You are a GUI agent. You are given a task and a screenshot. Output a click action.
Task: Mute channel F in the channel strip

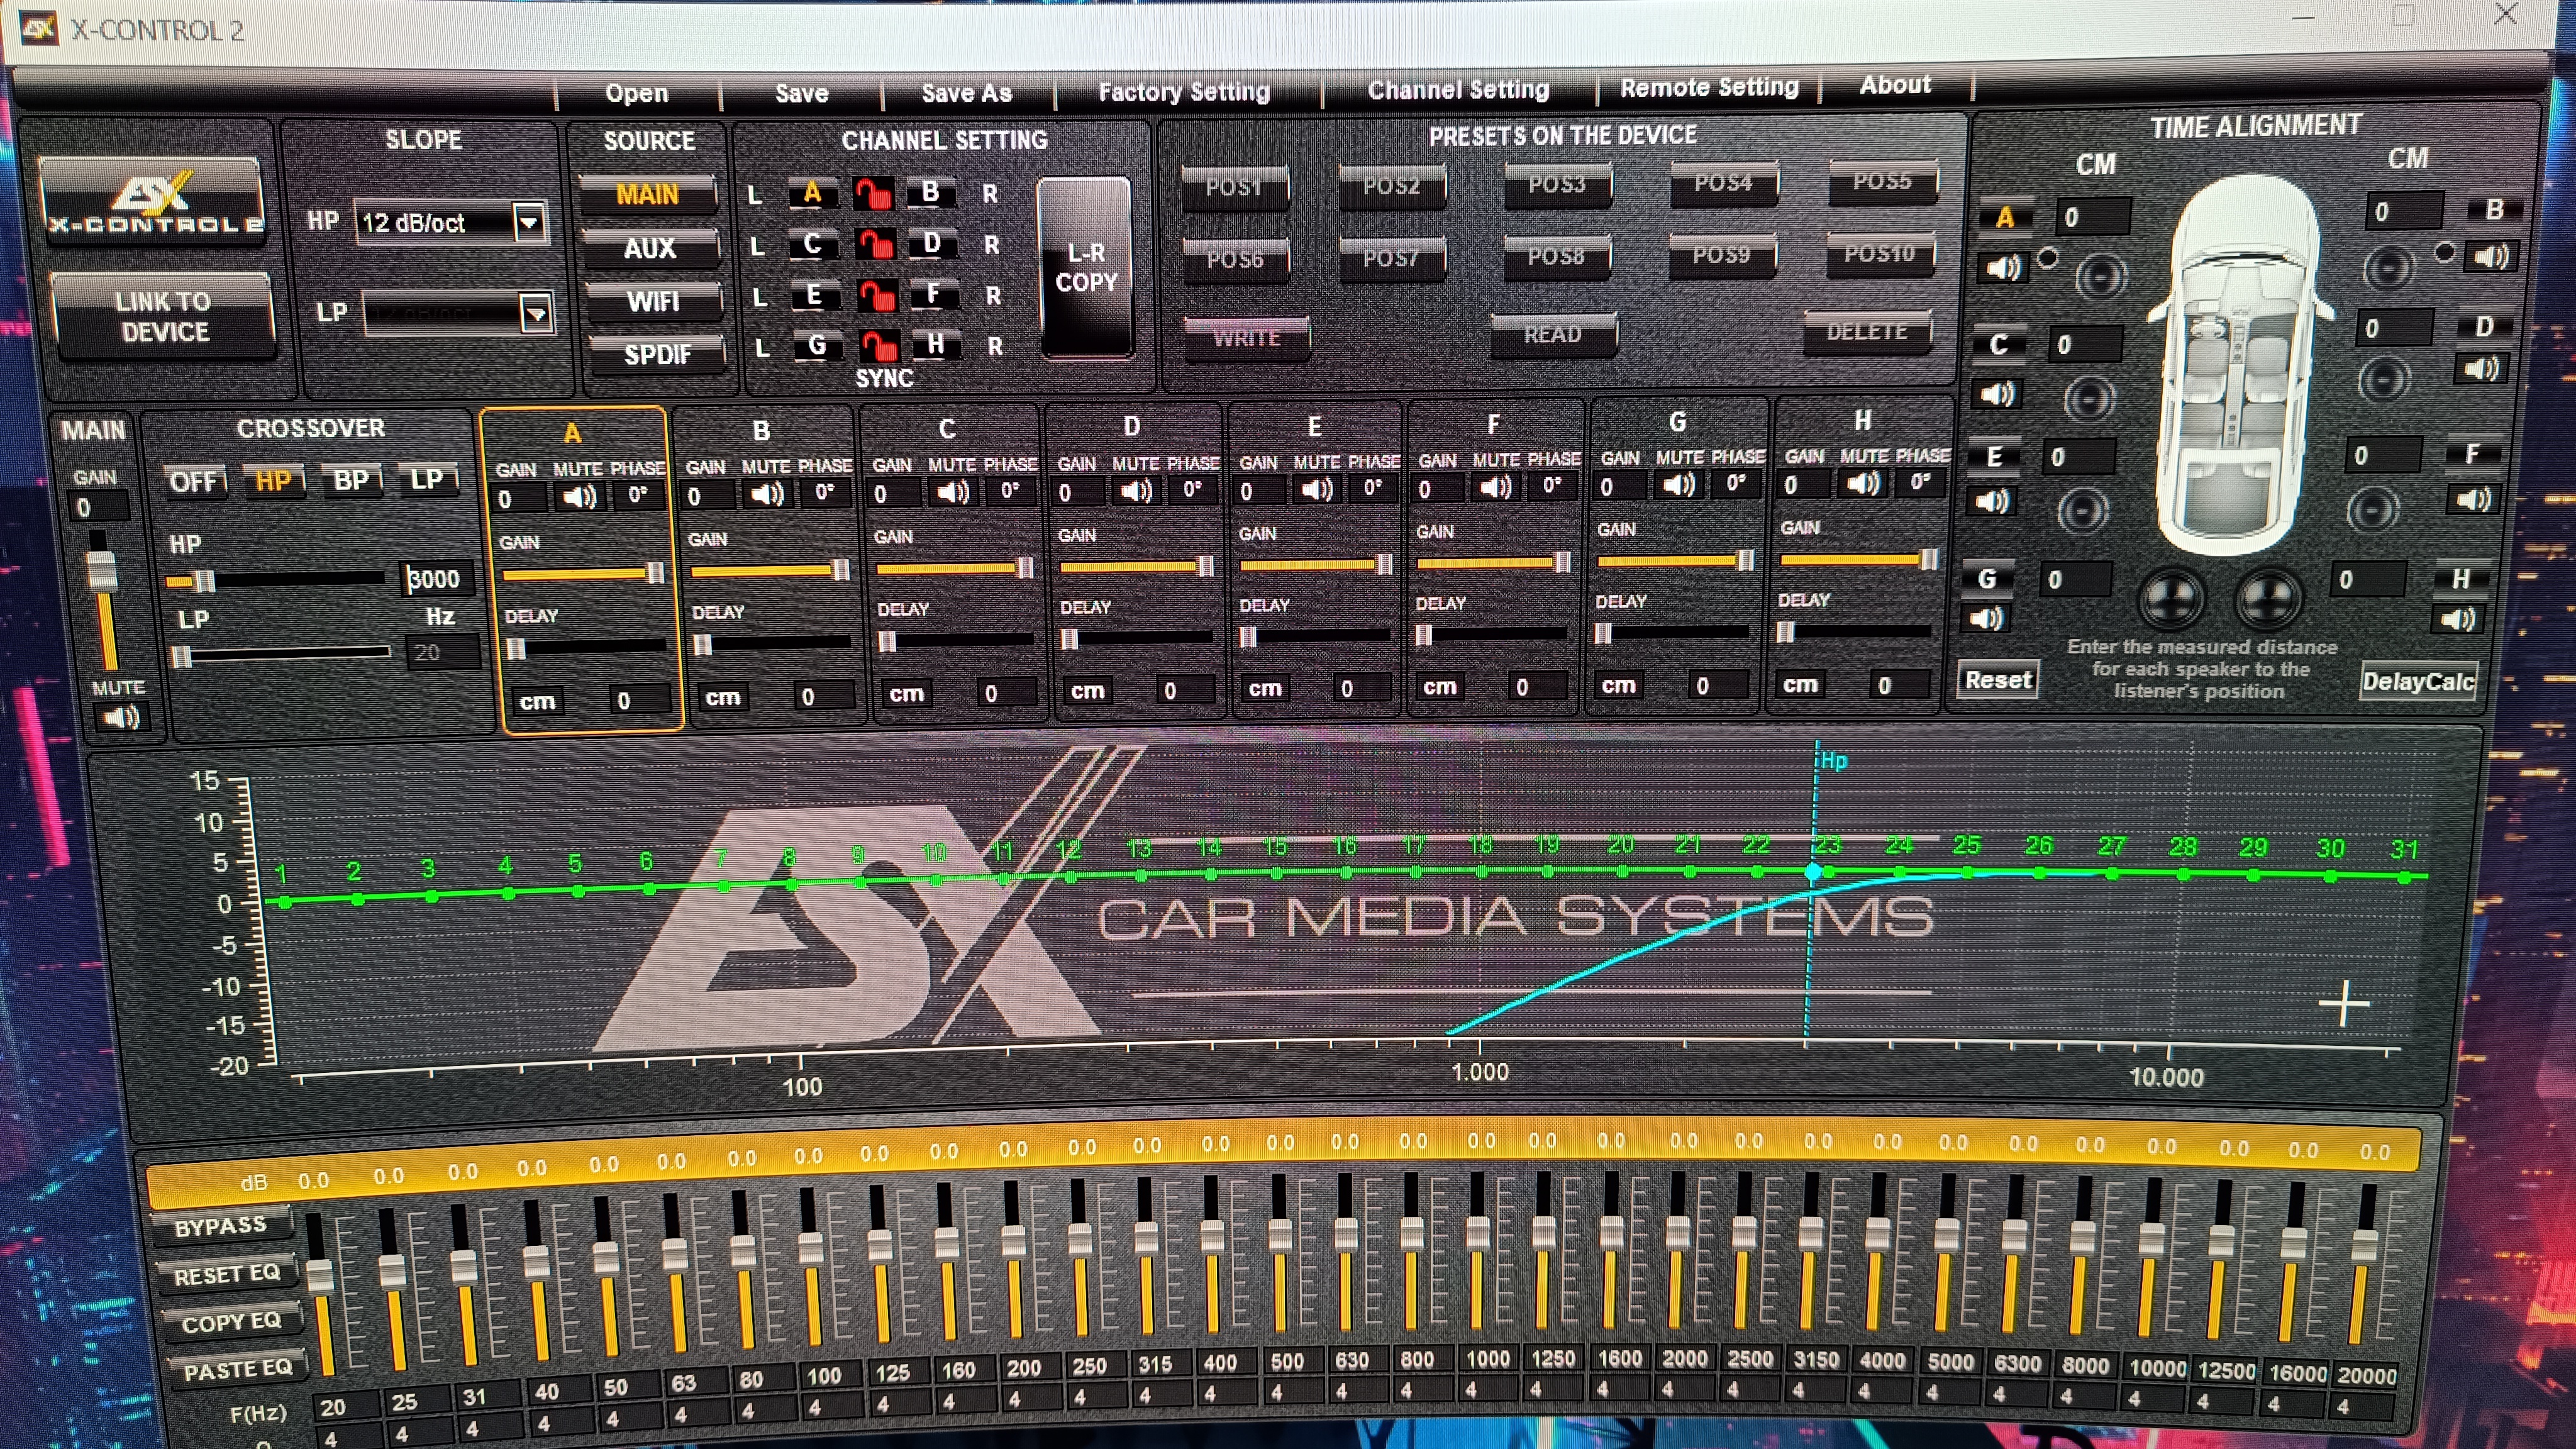tap(1496, 486)
